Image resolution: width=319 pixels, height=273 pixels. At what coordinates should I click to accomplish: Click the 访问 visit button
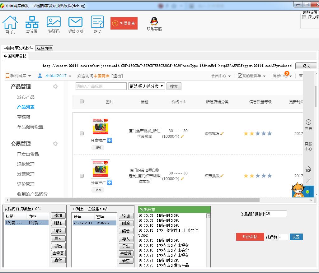tap(306, 66)
